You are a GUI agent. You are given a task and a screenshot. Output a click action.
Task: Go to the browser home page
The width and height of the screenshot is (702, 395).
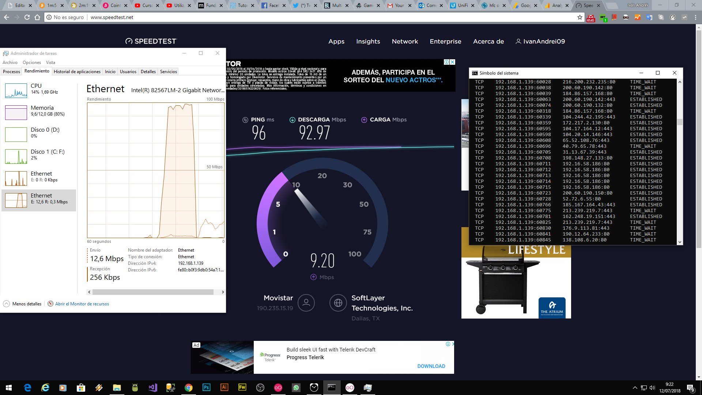(37, 17)
